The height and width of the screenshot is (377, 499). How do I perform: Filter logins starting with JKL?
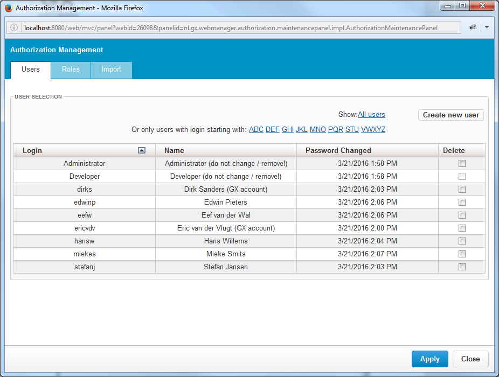point(301,129)
